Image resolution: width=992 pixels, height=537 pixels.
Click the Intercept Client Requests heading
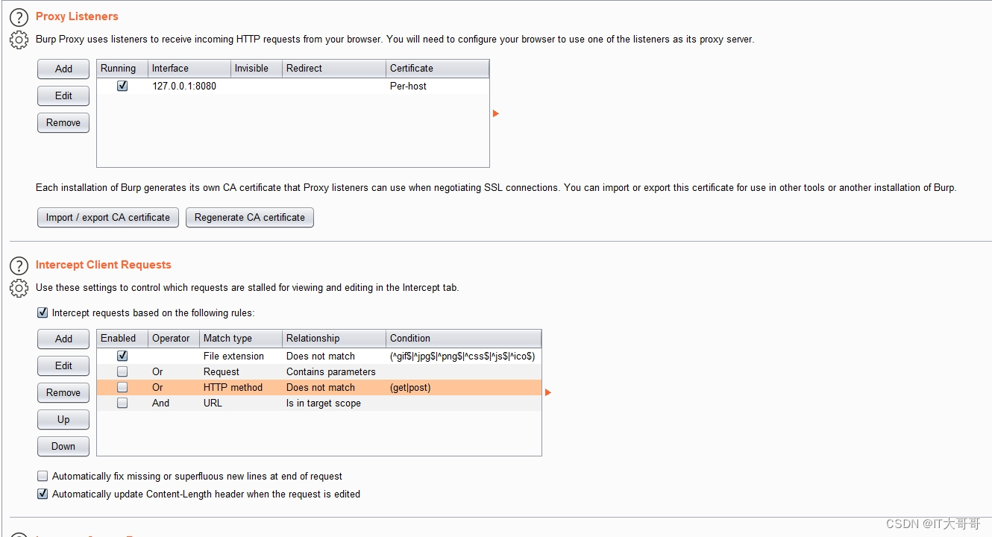coord(104,265)
